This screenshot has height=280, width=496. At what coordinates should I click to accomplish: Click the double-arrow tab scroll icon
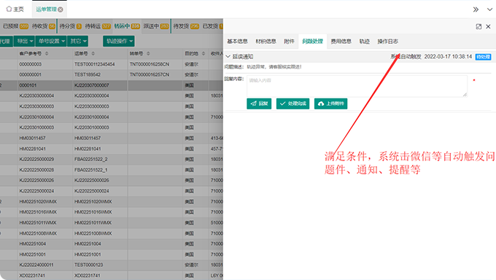(476, 9)
